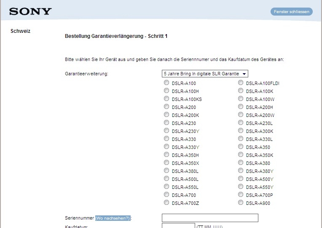Select the DSLR-A100H radio button
Image resolution: width=322 pixels, height=228 pixels.
click(x=166, y=90)
